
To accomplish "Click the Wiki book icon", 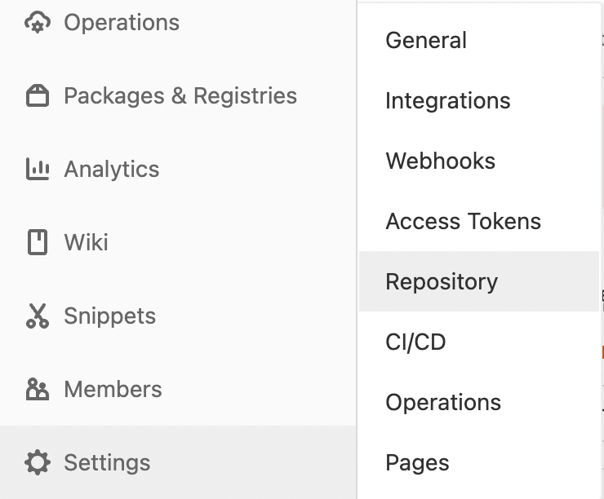I will pyautogui.click(x=38, y=243).
